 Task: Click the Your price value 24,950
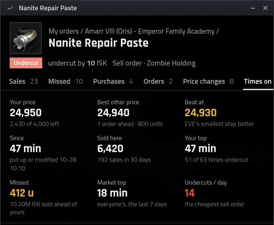(26, 112)
